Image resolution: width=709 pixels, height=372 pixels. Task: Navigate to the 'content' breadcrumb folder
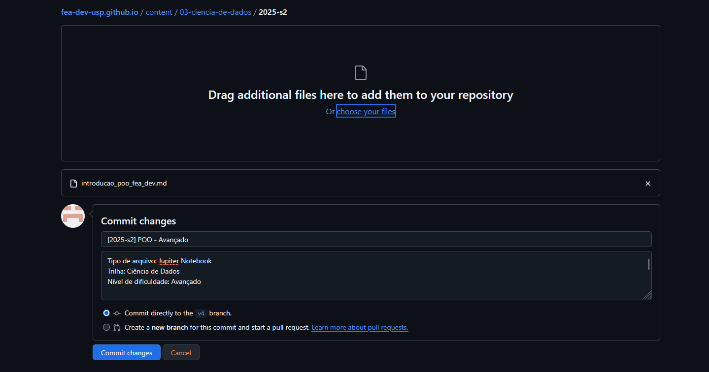pos(159,12)
